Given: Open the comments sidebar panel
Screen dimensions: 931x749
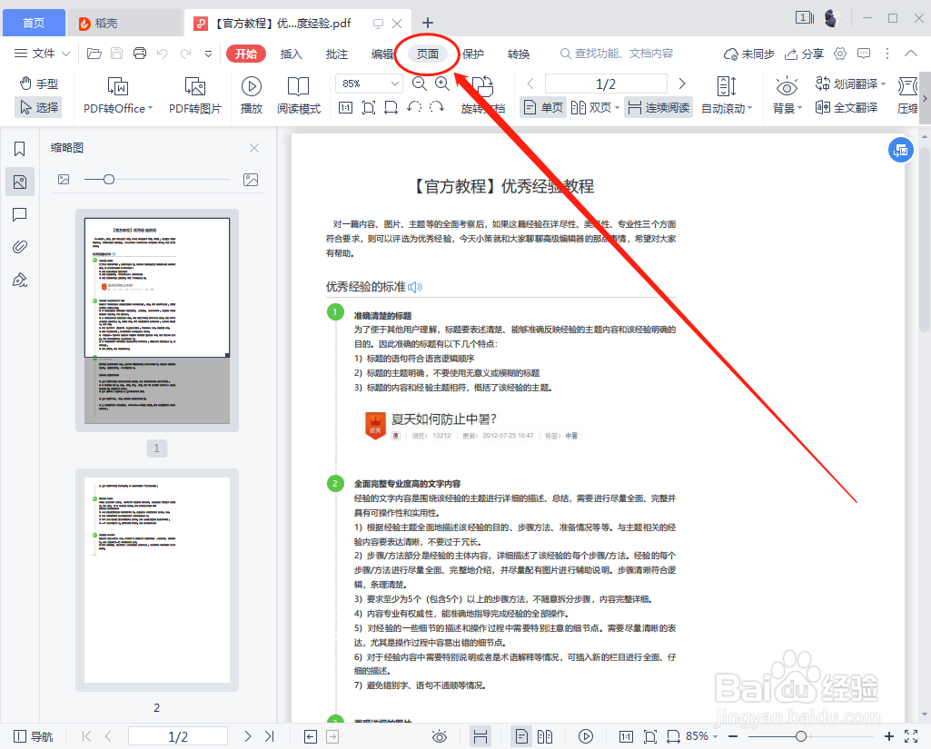Looking at the screenshot, I should point(20,214).
